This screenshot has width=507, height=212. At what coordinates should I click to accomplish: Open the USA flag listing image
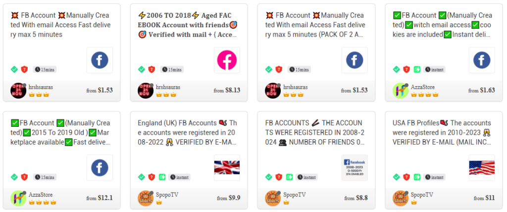coord(482,167)
